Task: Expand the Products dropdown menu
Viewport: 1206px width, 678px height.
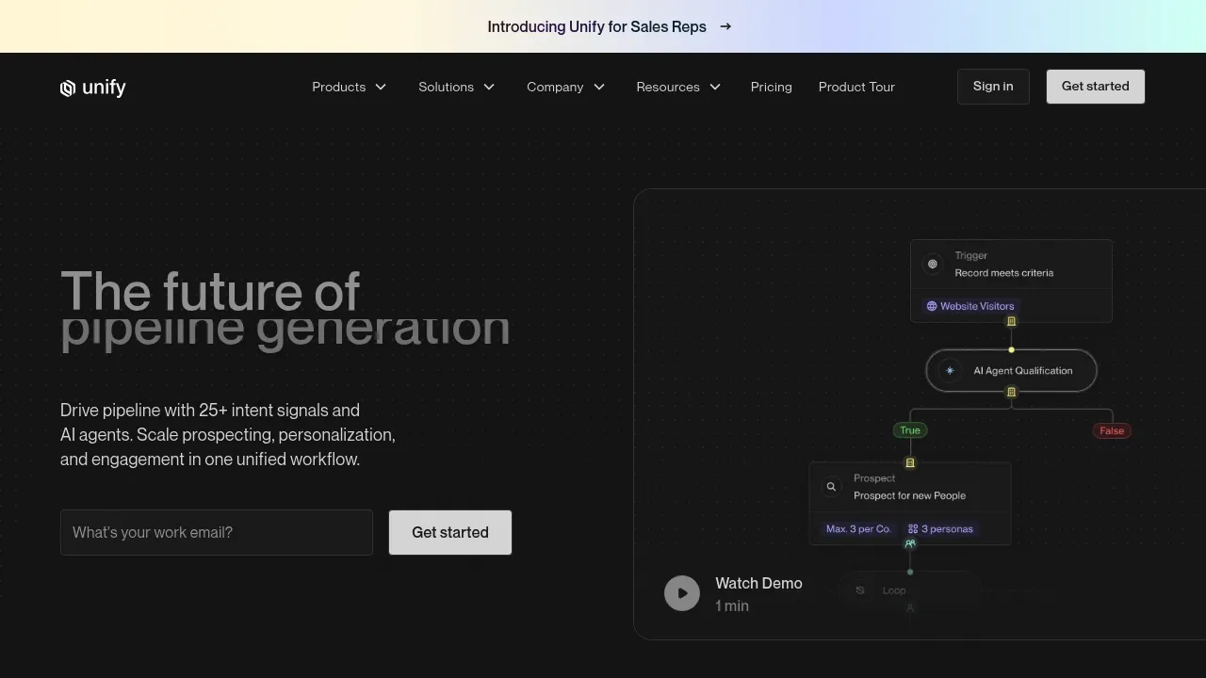Action: tap(350, 87)
